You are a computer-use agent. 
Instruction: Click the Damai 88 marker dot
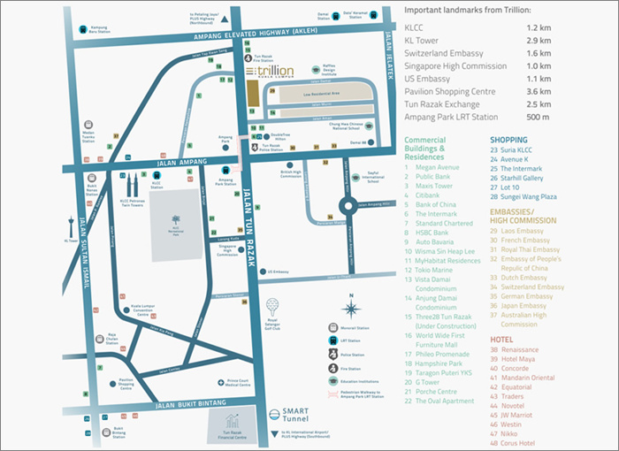[x=371, y=142]
